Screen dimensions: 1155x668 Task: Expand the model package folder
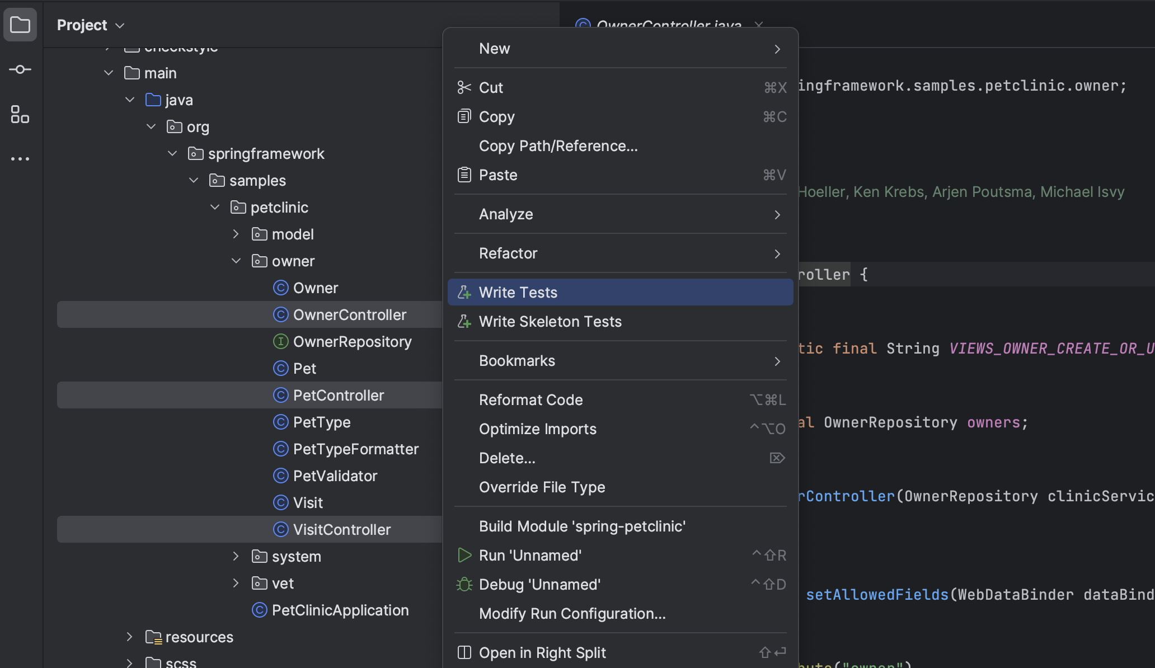click(236, 234)
